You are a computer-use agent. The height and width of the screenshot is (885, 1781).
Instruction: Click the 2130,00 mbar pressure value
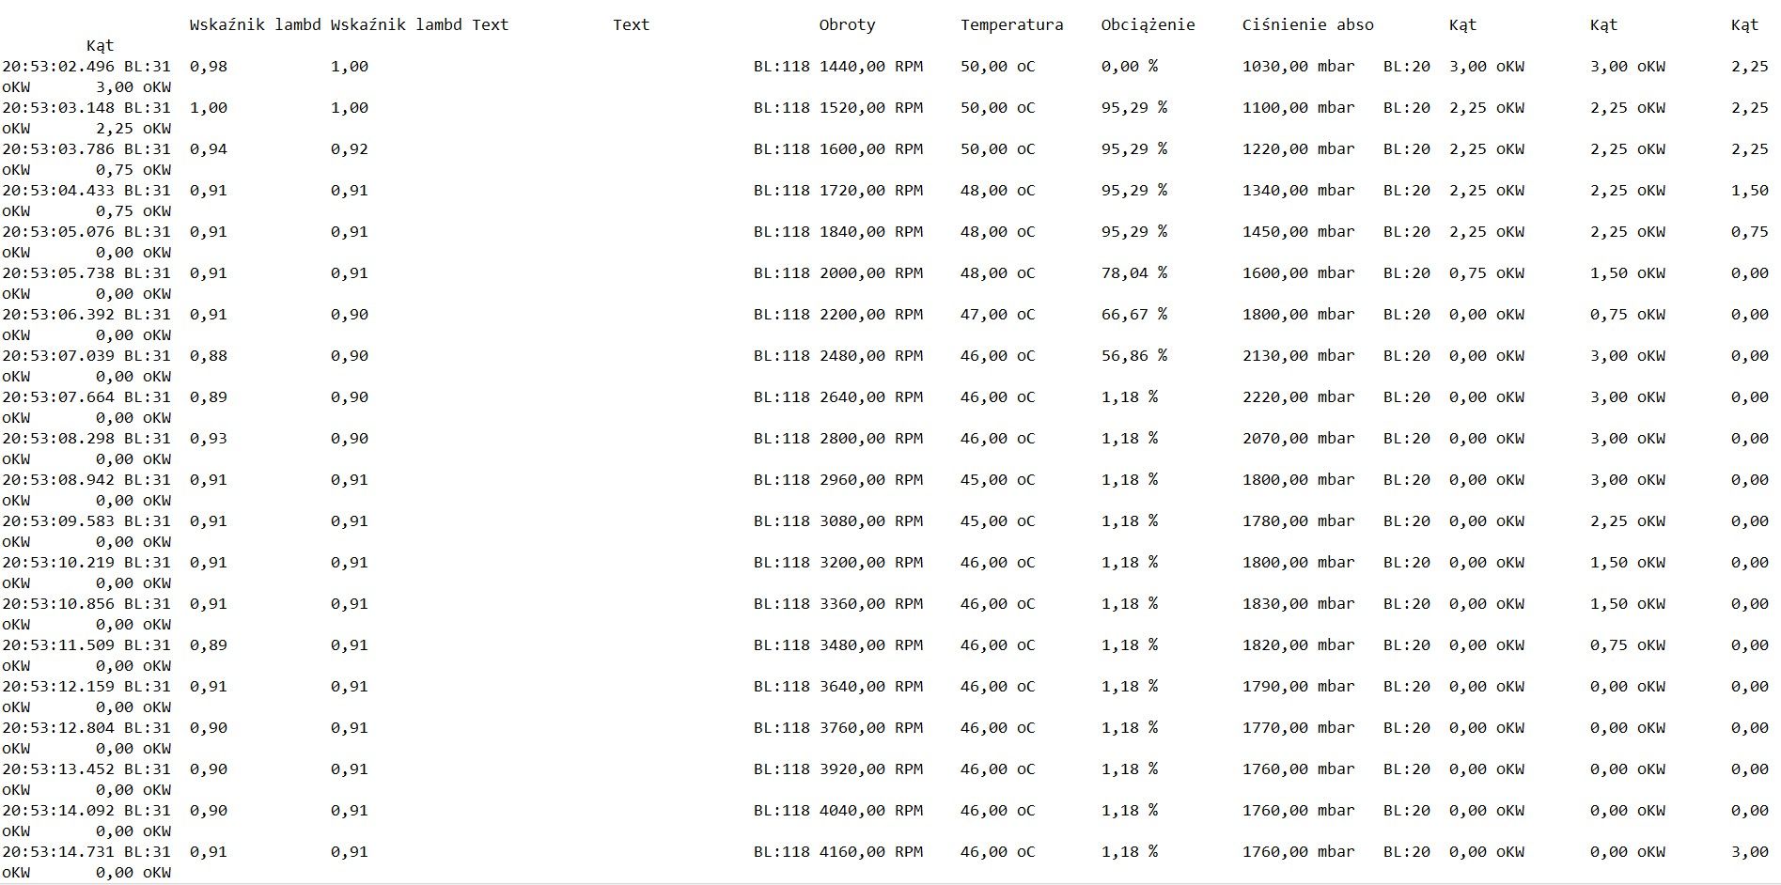[x=1298, y=356]
